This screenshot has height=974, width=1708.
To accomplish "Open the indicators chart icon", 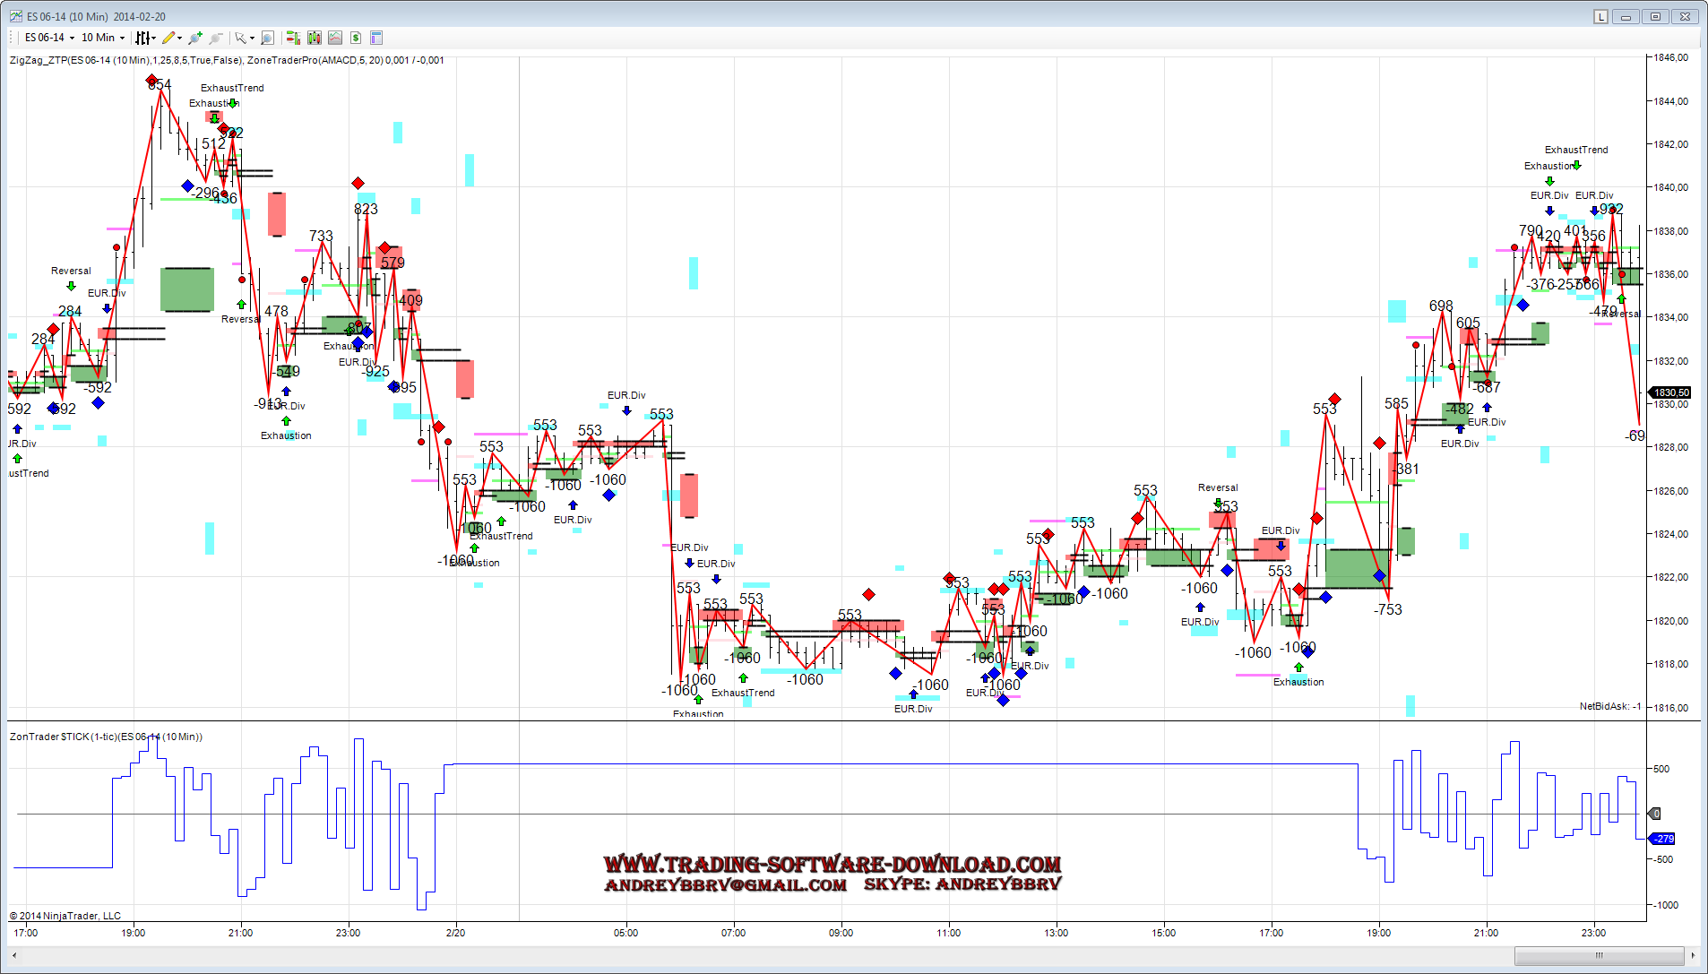I will tap(334, 38).
